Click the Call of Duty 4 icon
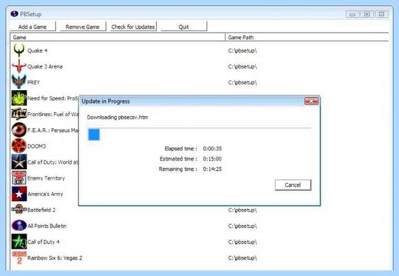The width and height of the screenshot is (399, 276). click(x=19, y=241)
